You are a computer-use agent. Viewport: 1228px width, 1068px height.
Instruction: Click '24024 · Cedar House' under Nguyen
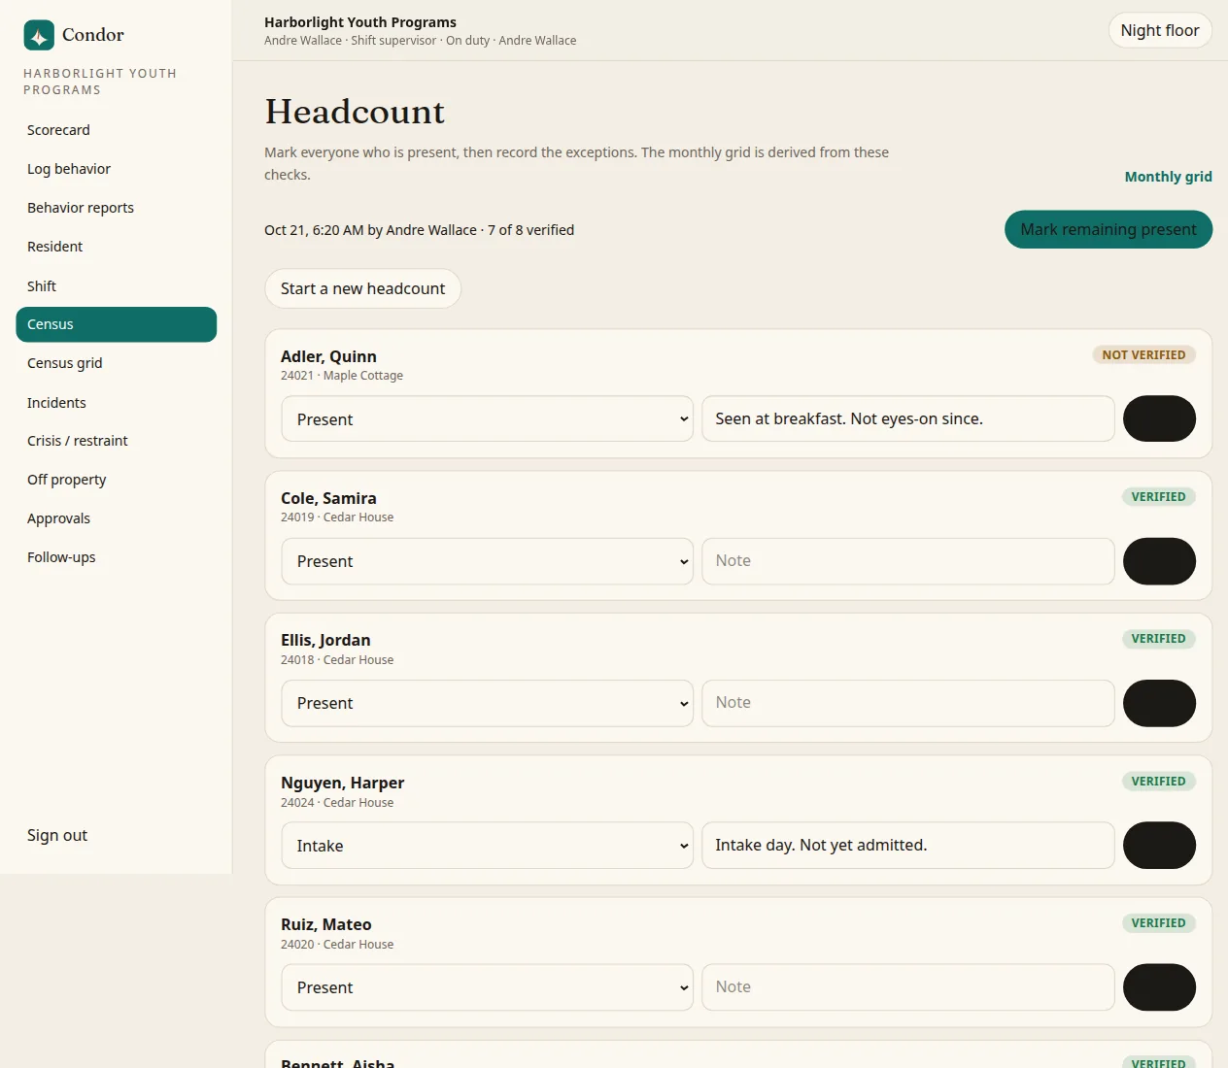[337, 803]
